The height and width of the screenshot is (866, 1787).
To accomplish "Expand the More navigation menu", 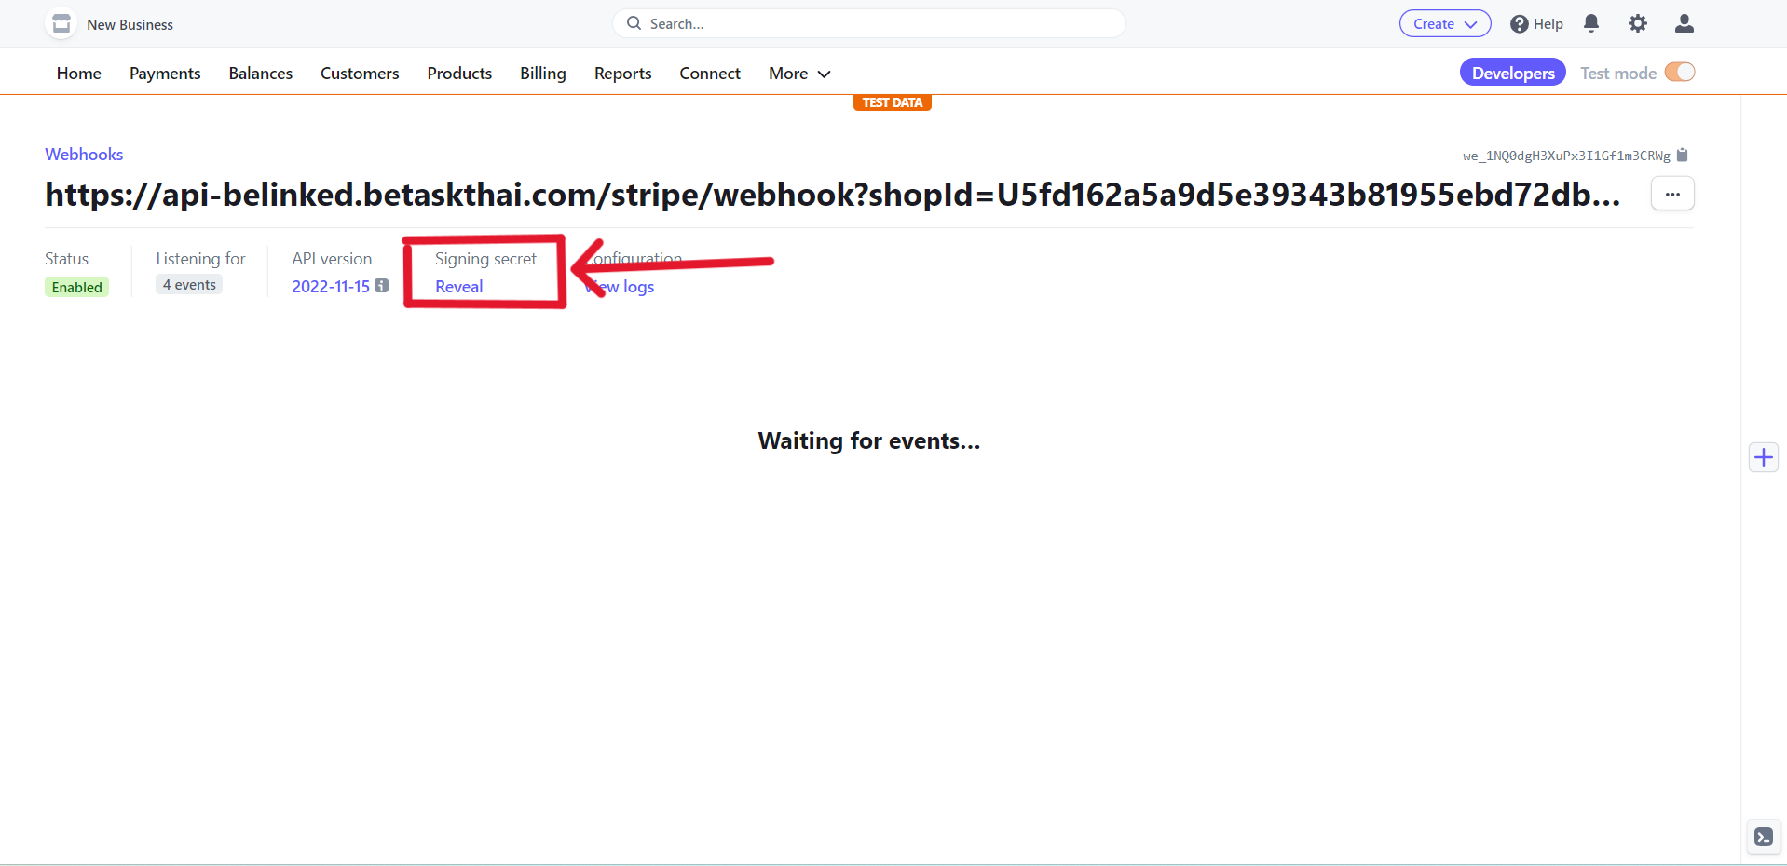I will pyautogui.click(x=798, y=74).
